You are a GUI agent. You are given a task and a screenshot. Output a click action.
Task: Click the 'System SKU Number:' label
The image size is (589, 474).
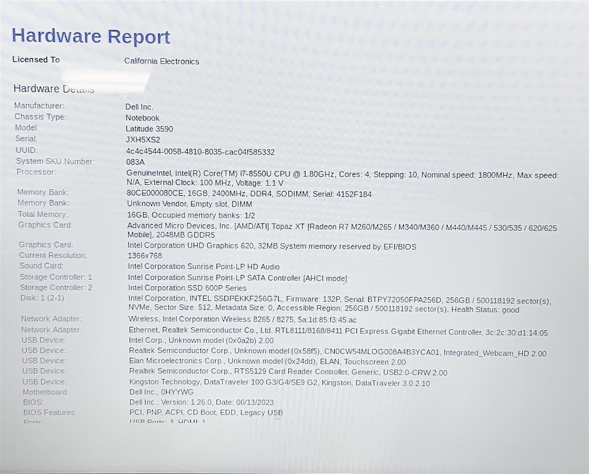[x=55, y=161]
